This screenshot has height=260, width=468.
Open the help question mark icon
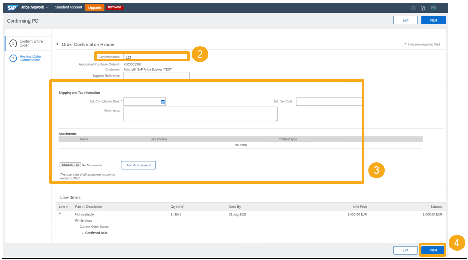(x=422, y=8)
